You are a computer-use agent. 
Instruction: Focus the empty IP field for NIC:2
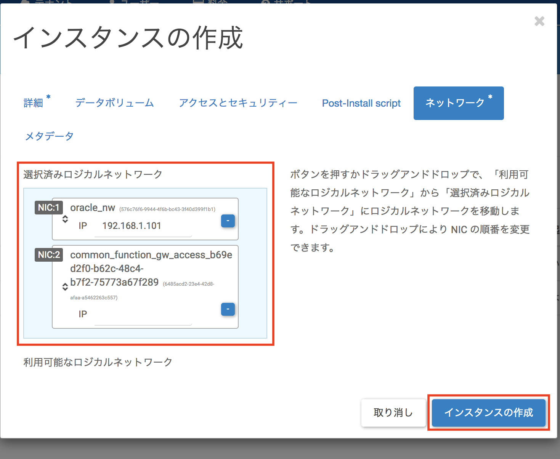tap(143, 315)
